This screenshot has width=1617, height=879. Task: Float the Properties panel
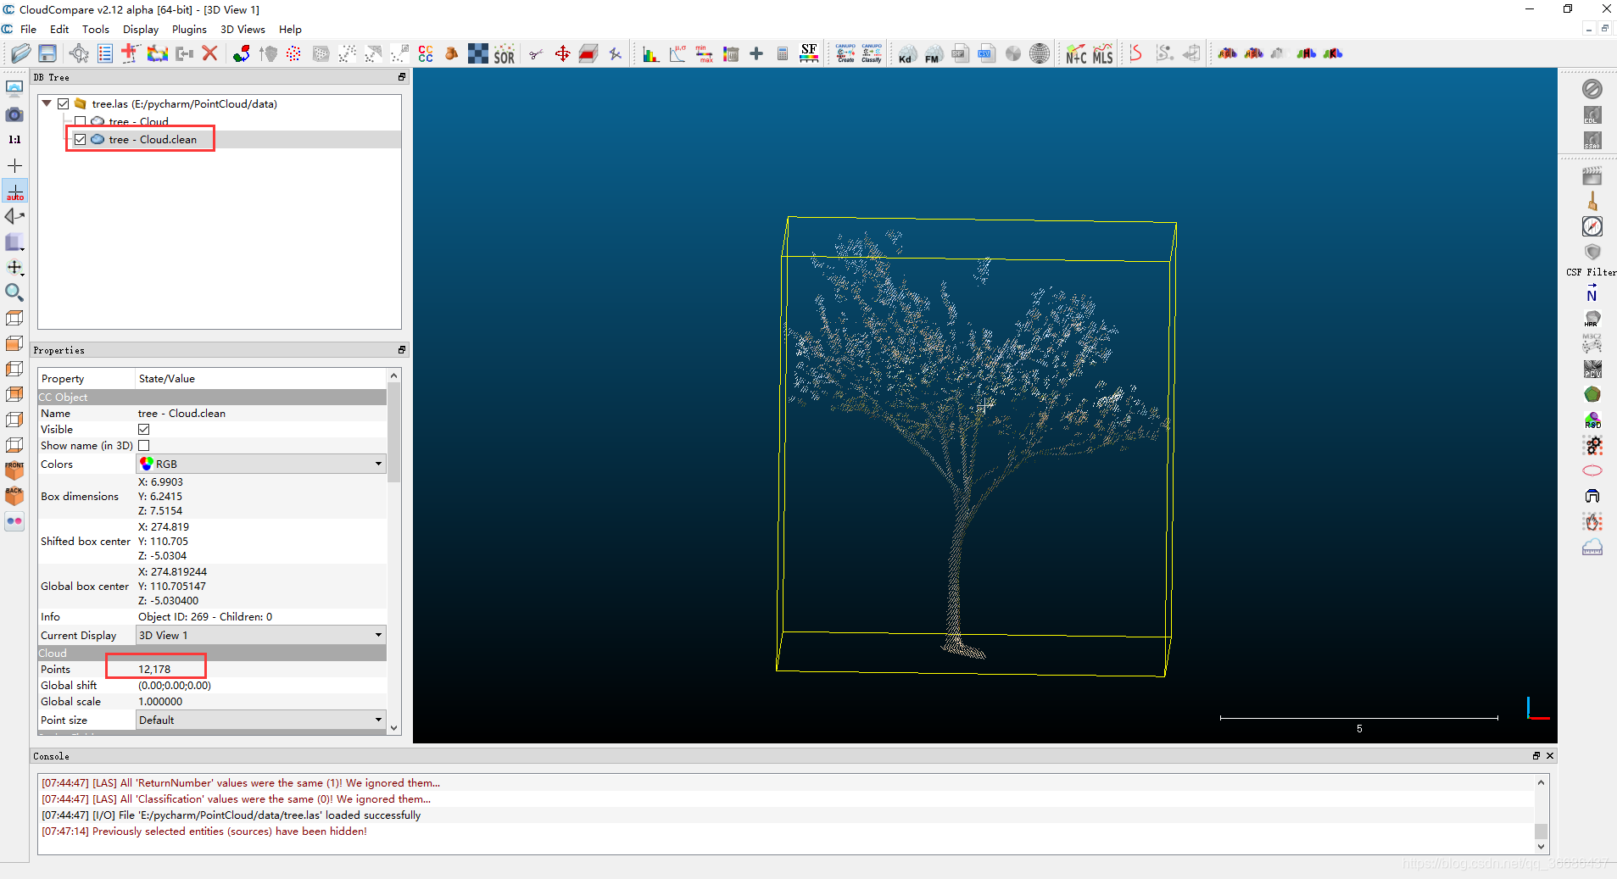(x=402, y=350)
